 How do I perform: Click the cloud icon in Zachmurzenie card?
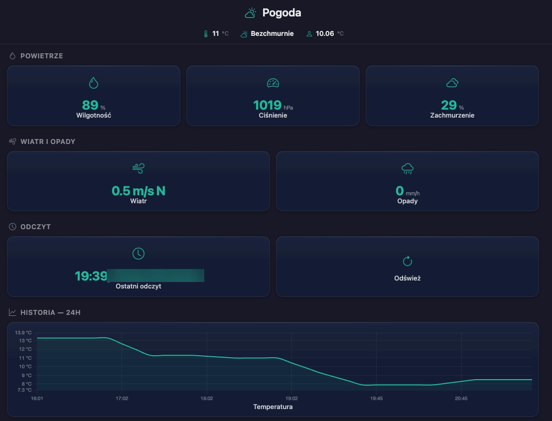pyautogui.click(x=452, y=83)
